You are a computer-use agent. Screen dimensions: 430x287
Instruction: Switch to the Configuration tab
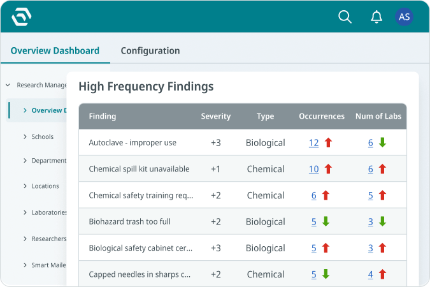[150, 51]
